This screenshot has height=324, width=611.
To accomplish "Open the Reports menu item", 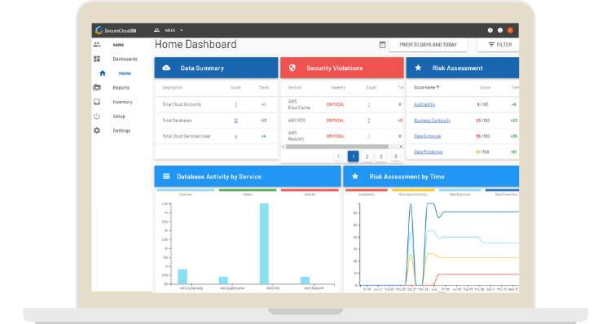I will [121, 88].
